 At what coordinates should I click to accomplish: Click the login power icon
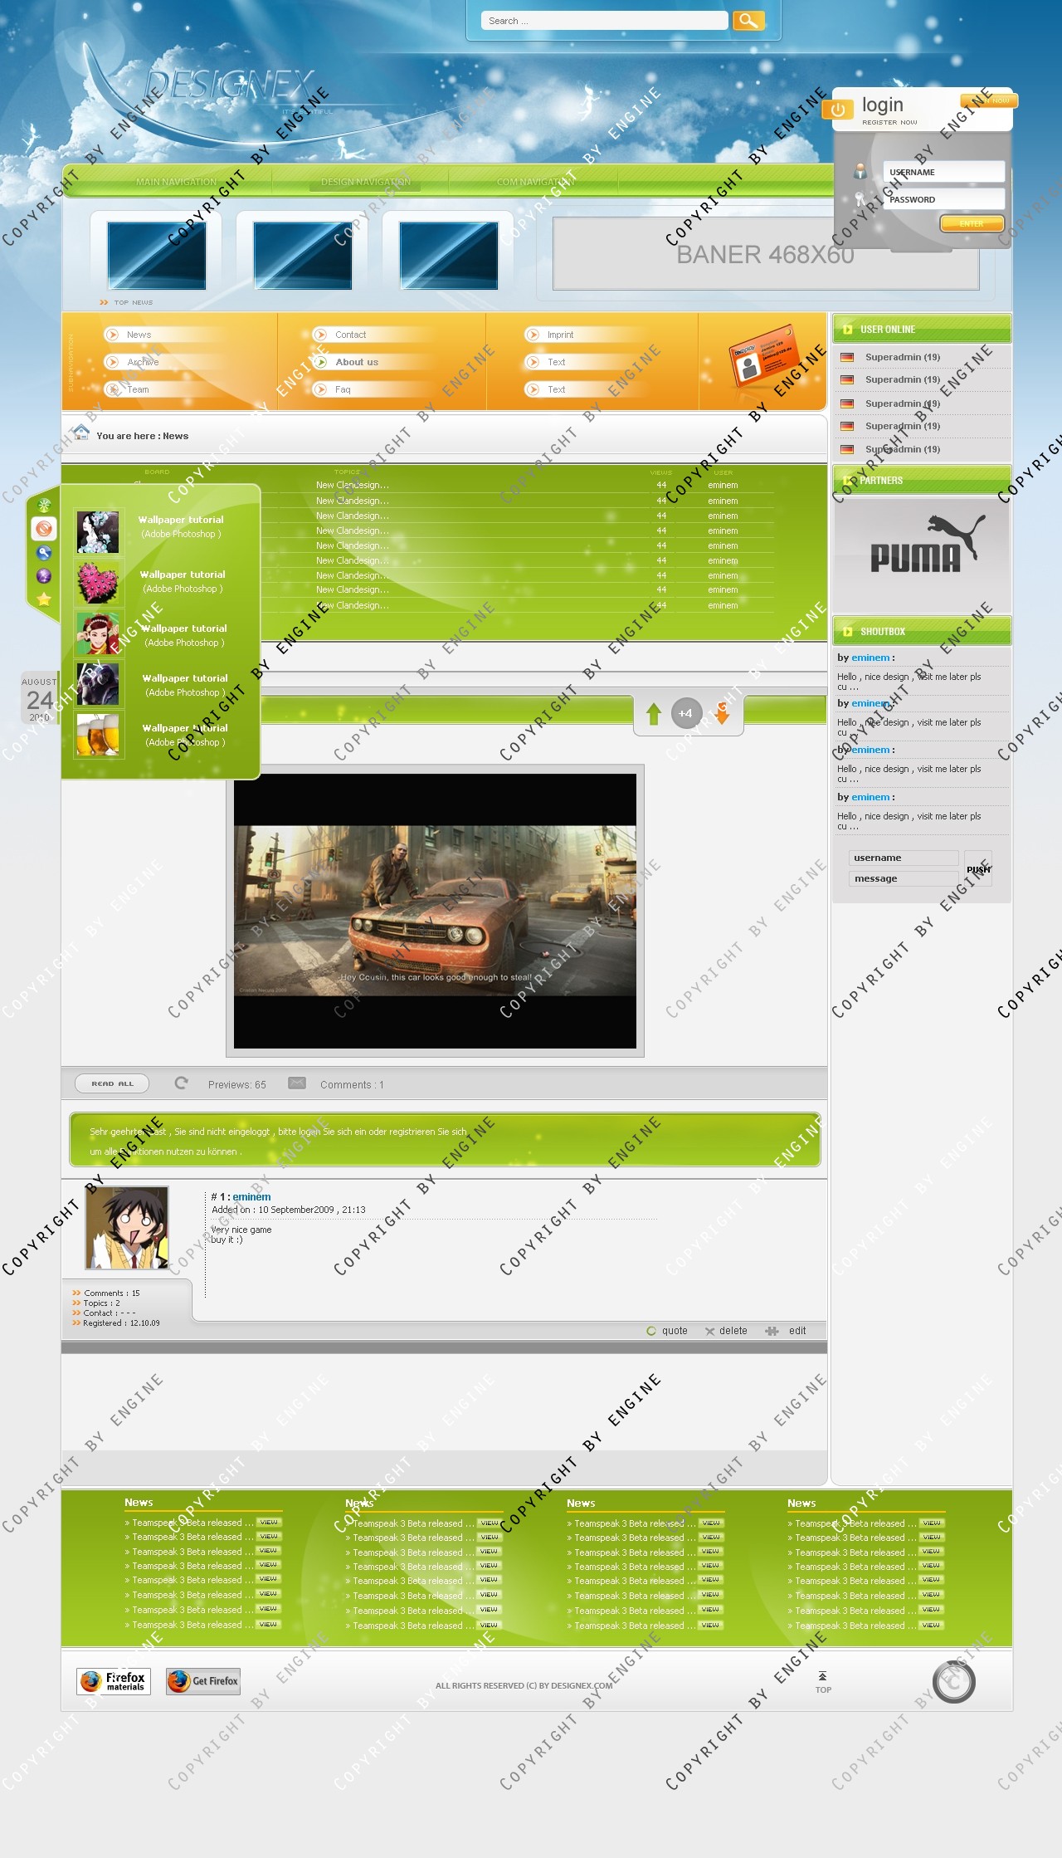point(838,110)
